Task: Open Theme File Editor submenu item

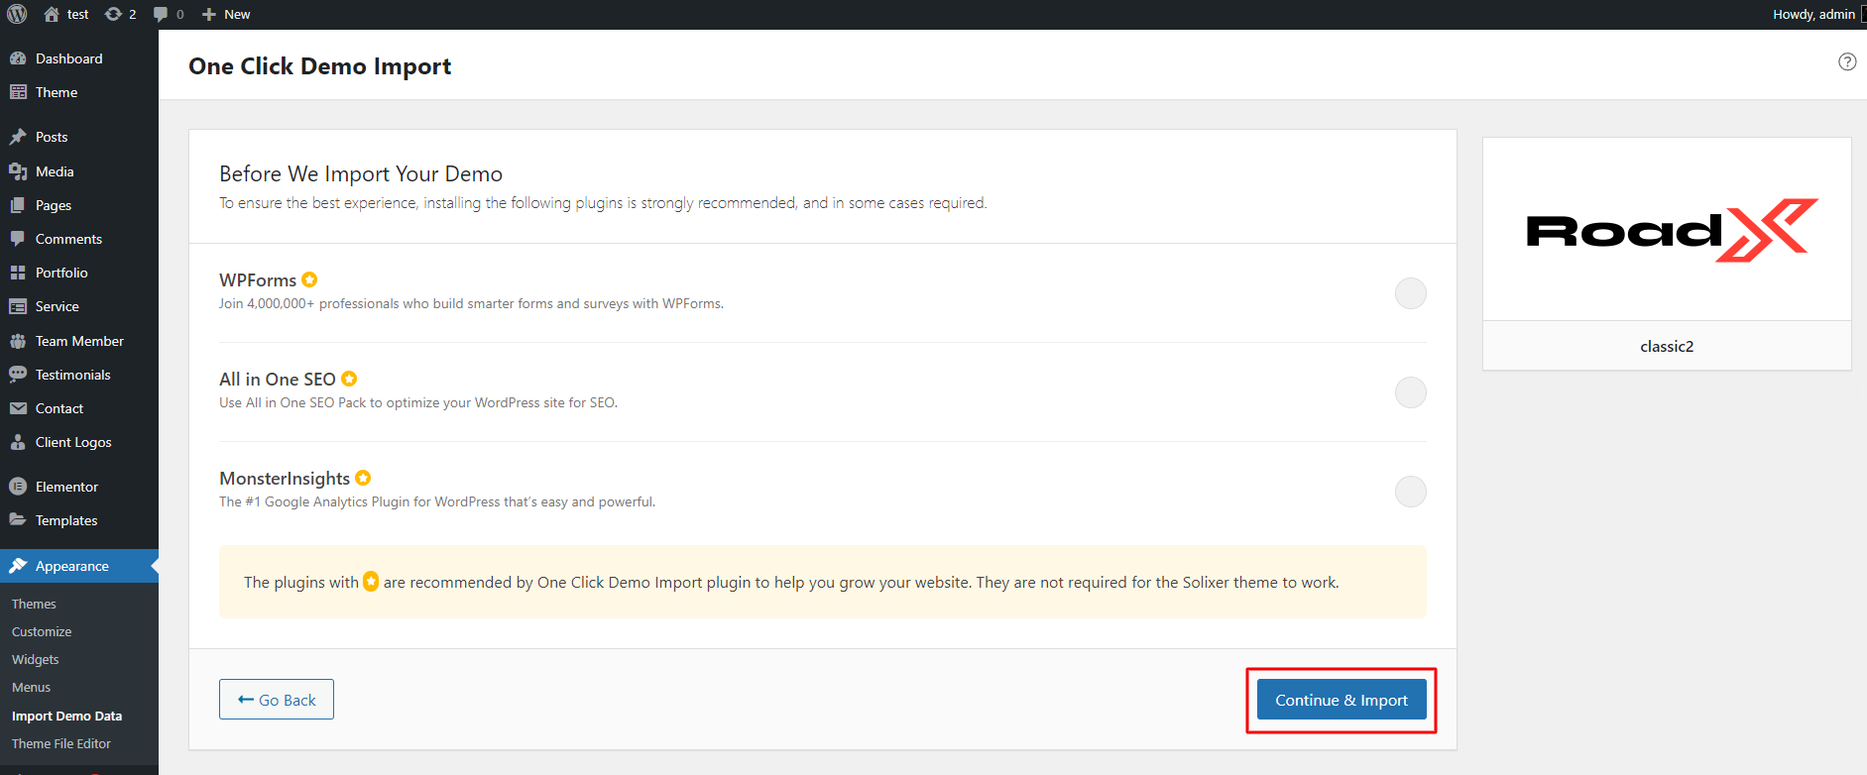Action: coord(61,743)
